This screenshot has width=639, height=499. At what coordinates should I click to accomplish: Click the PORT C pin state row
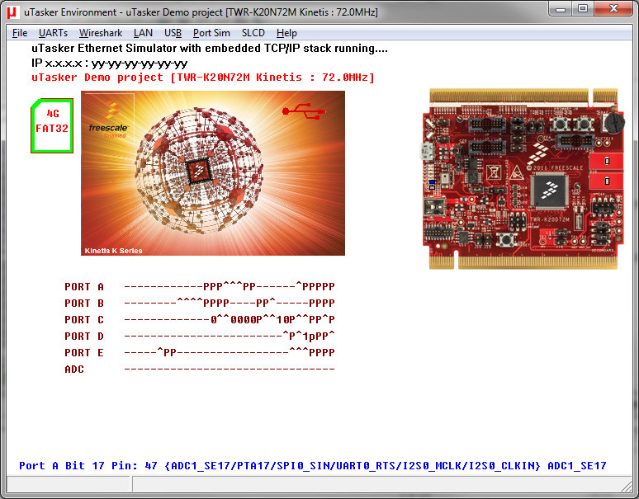click(x=230, y=320)
